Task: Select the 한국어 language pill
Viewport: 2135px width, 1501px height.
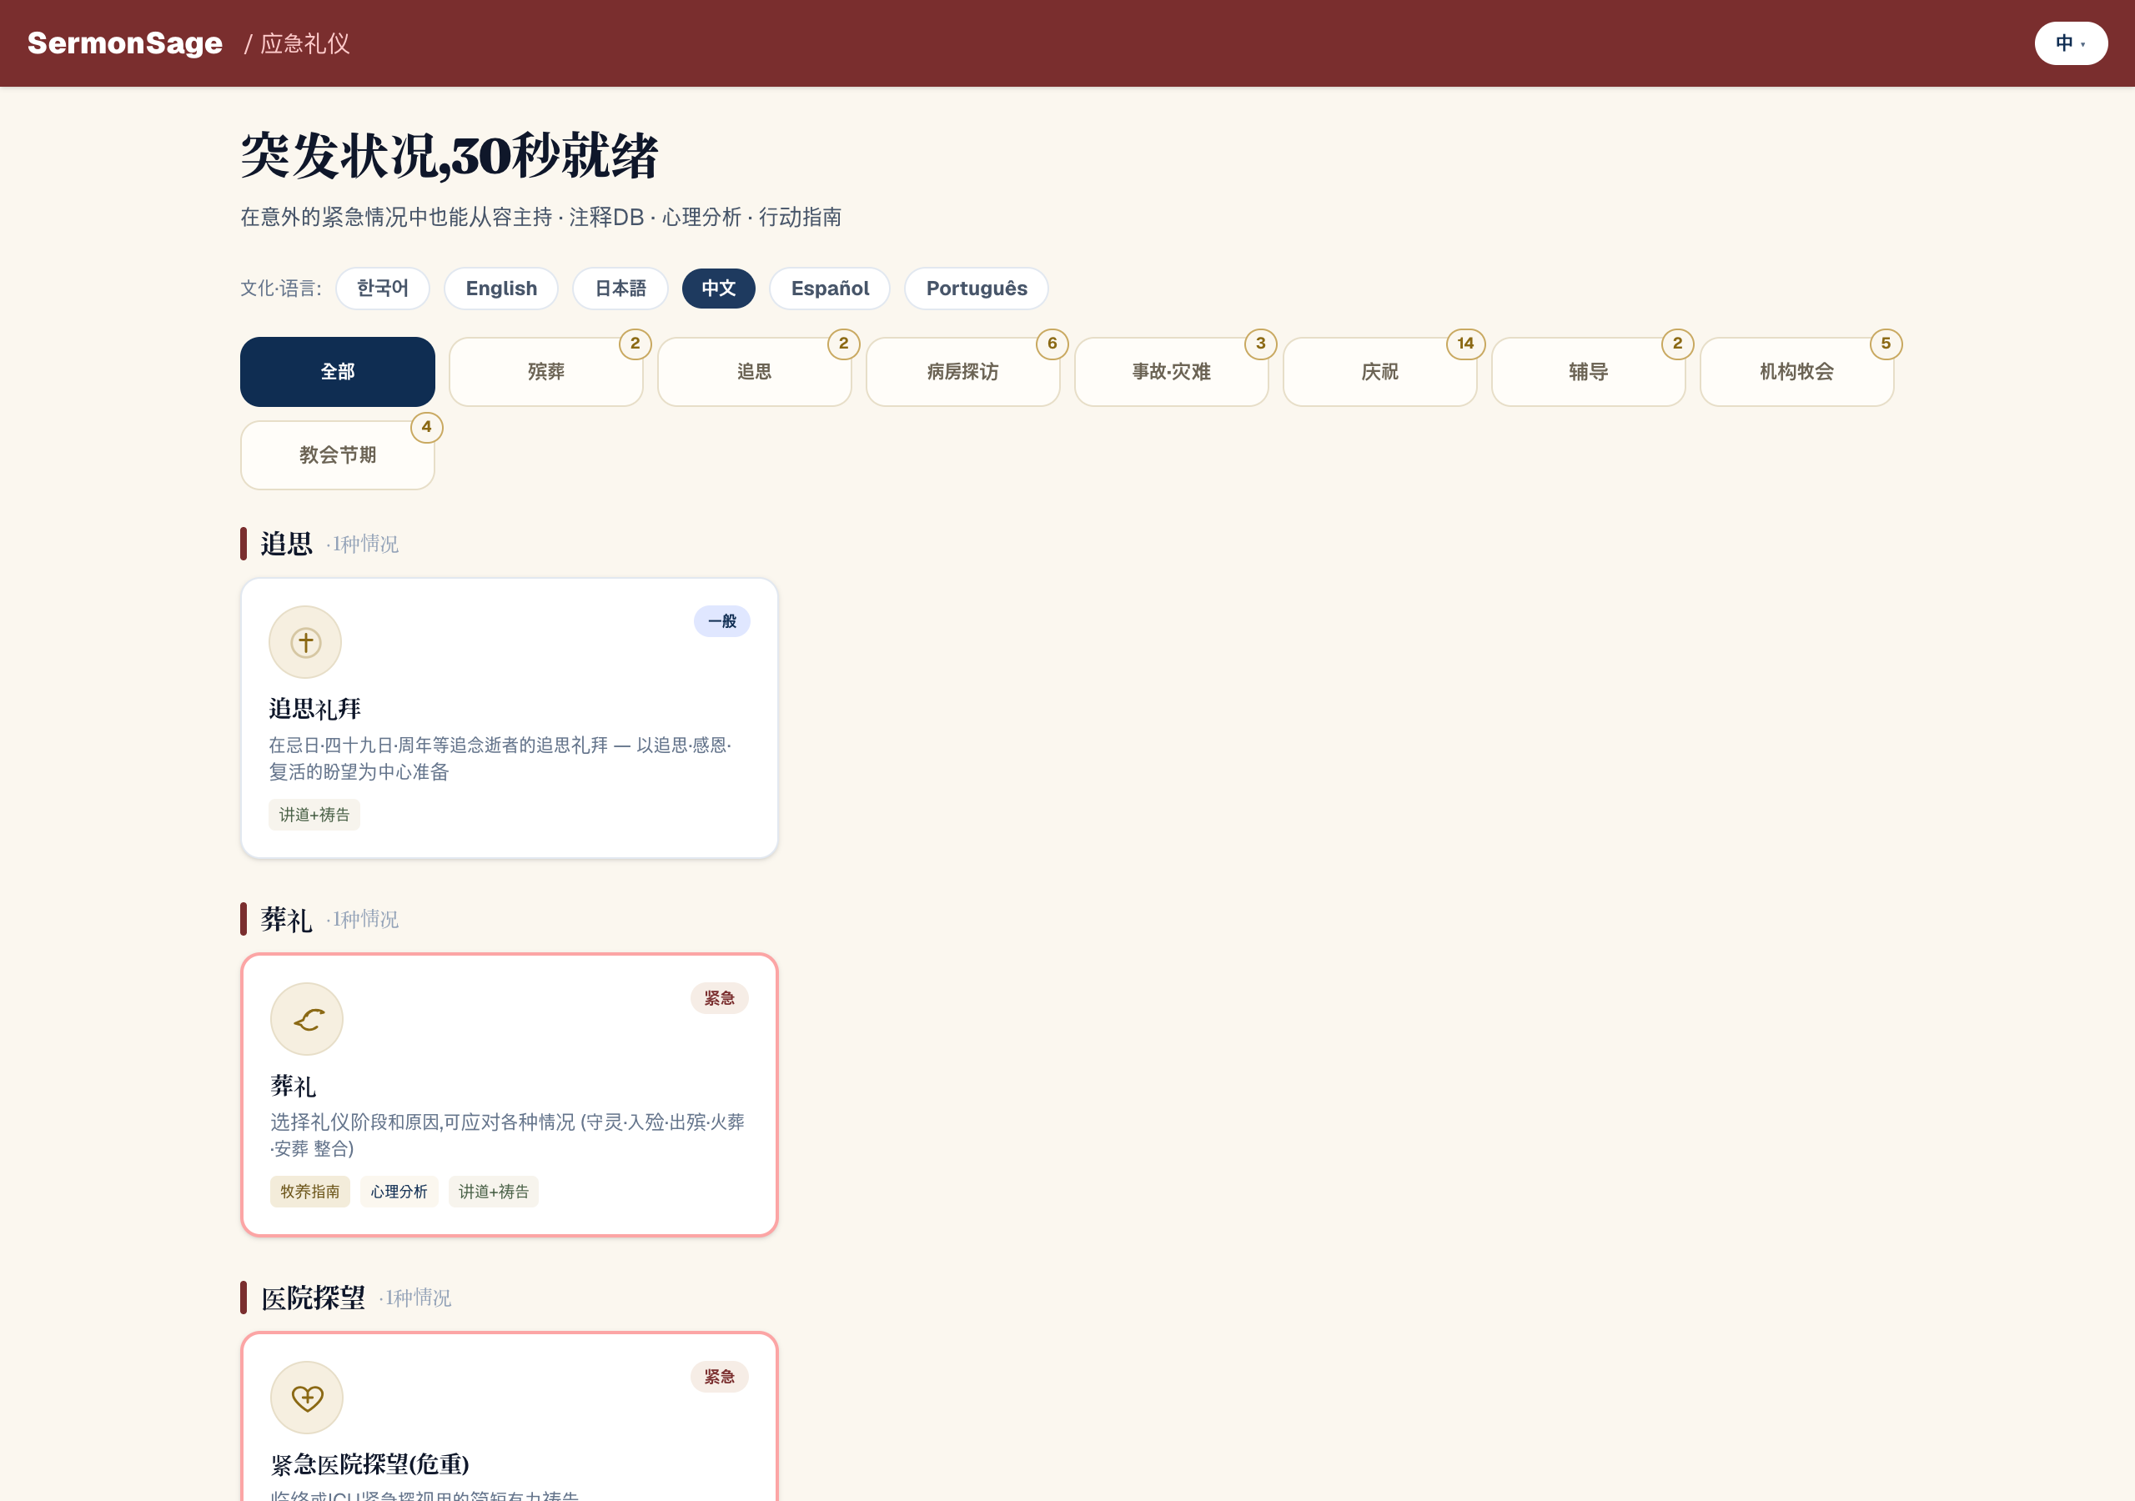Action: (x=382, y=289)
